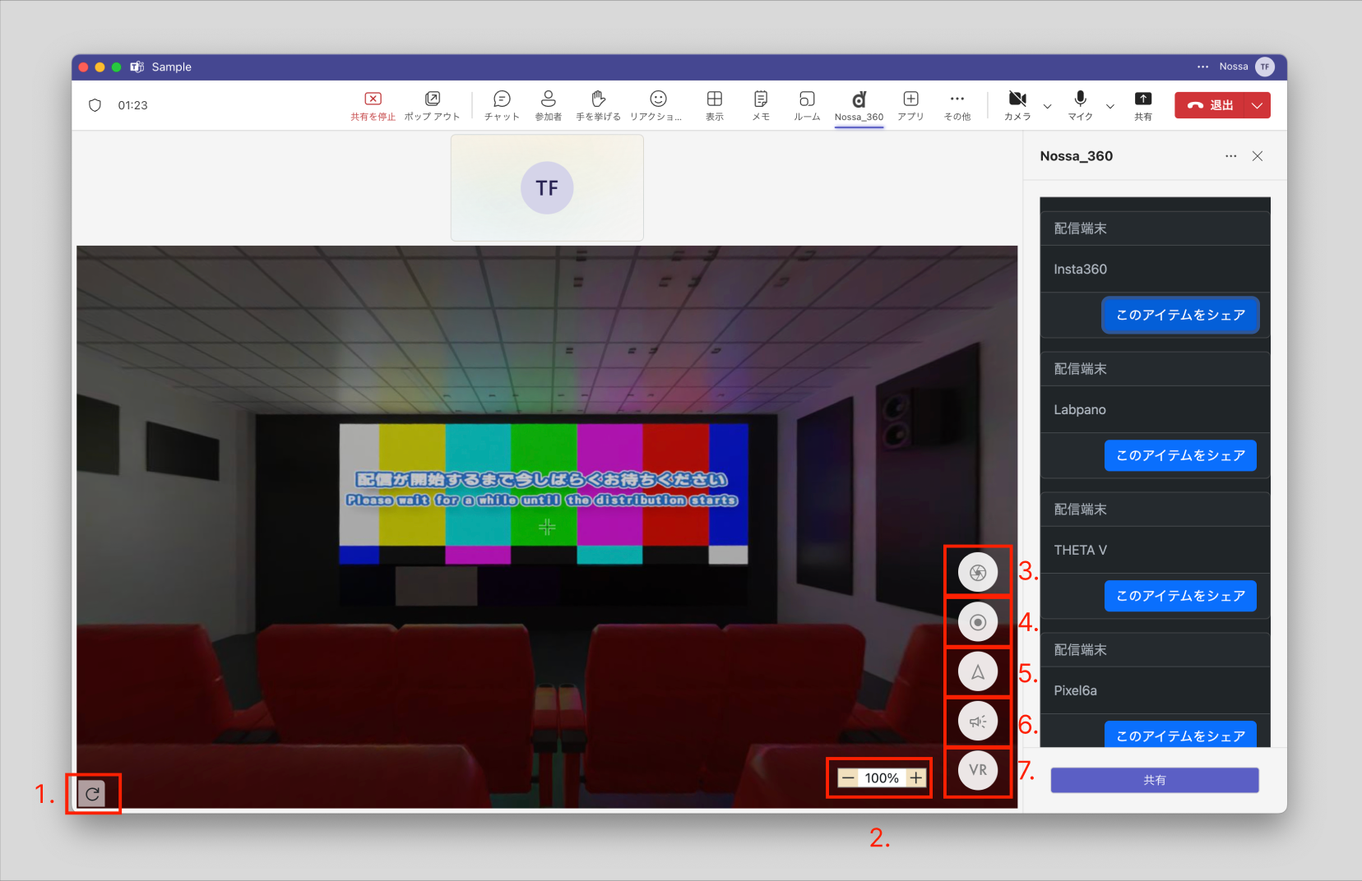This screenshot has height=881, width=1362.
Task: Mute or unmute the microphone
Action: tap(1080, 105)
